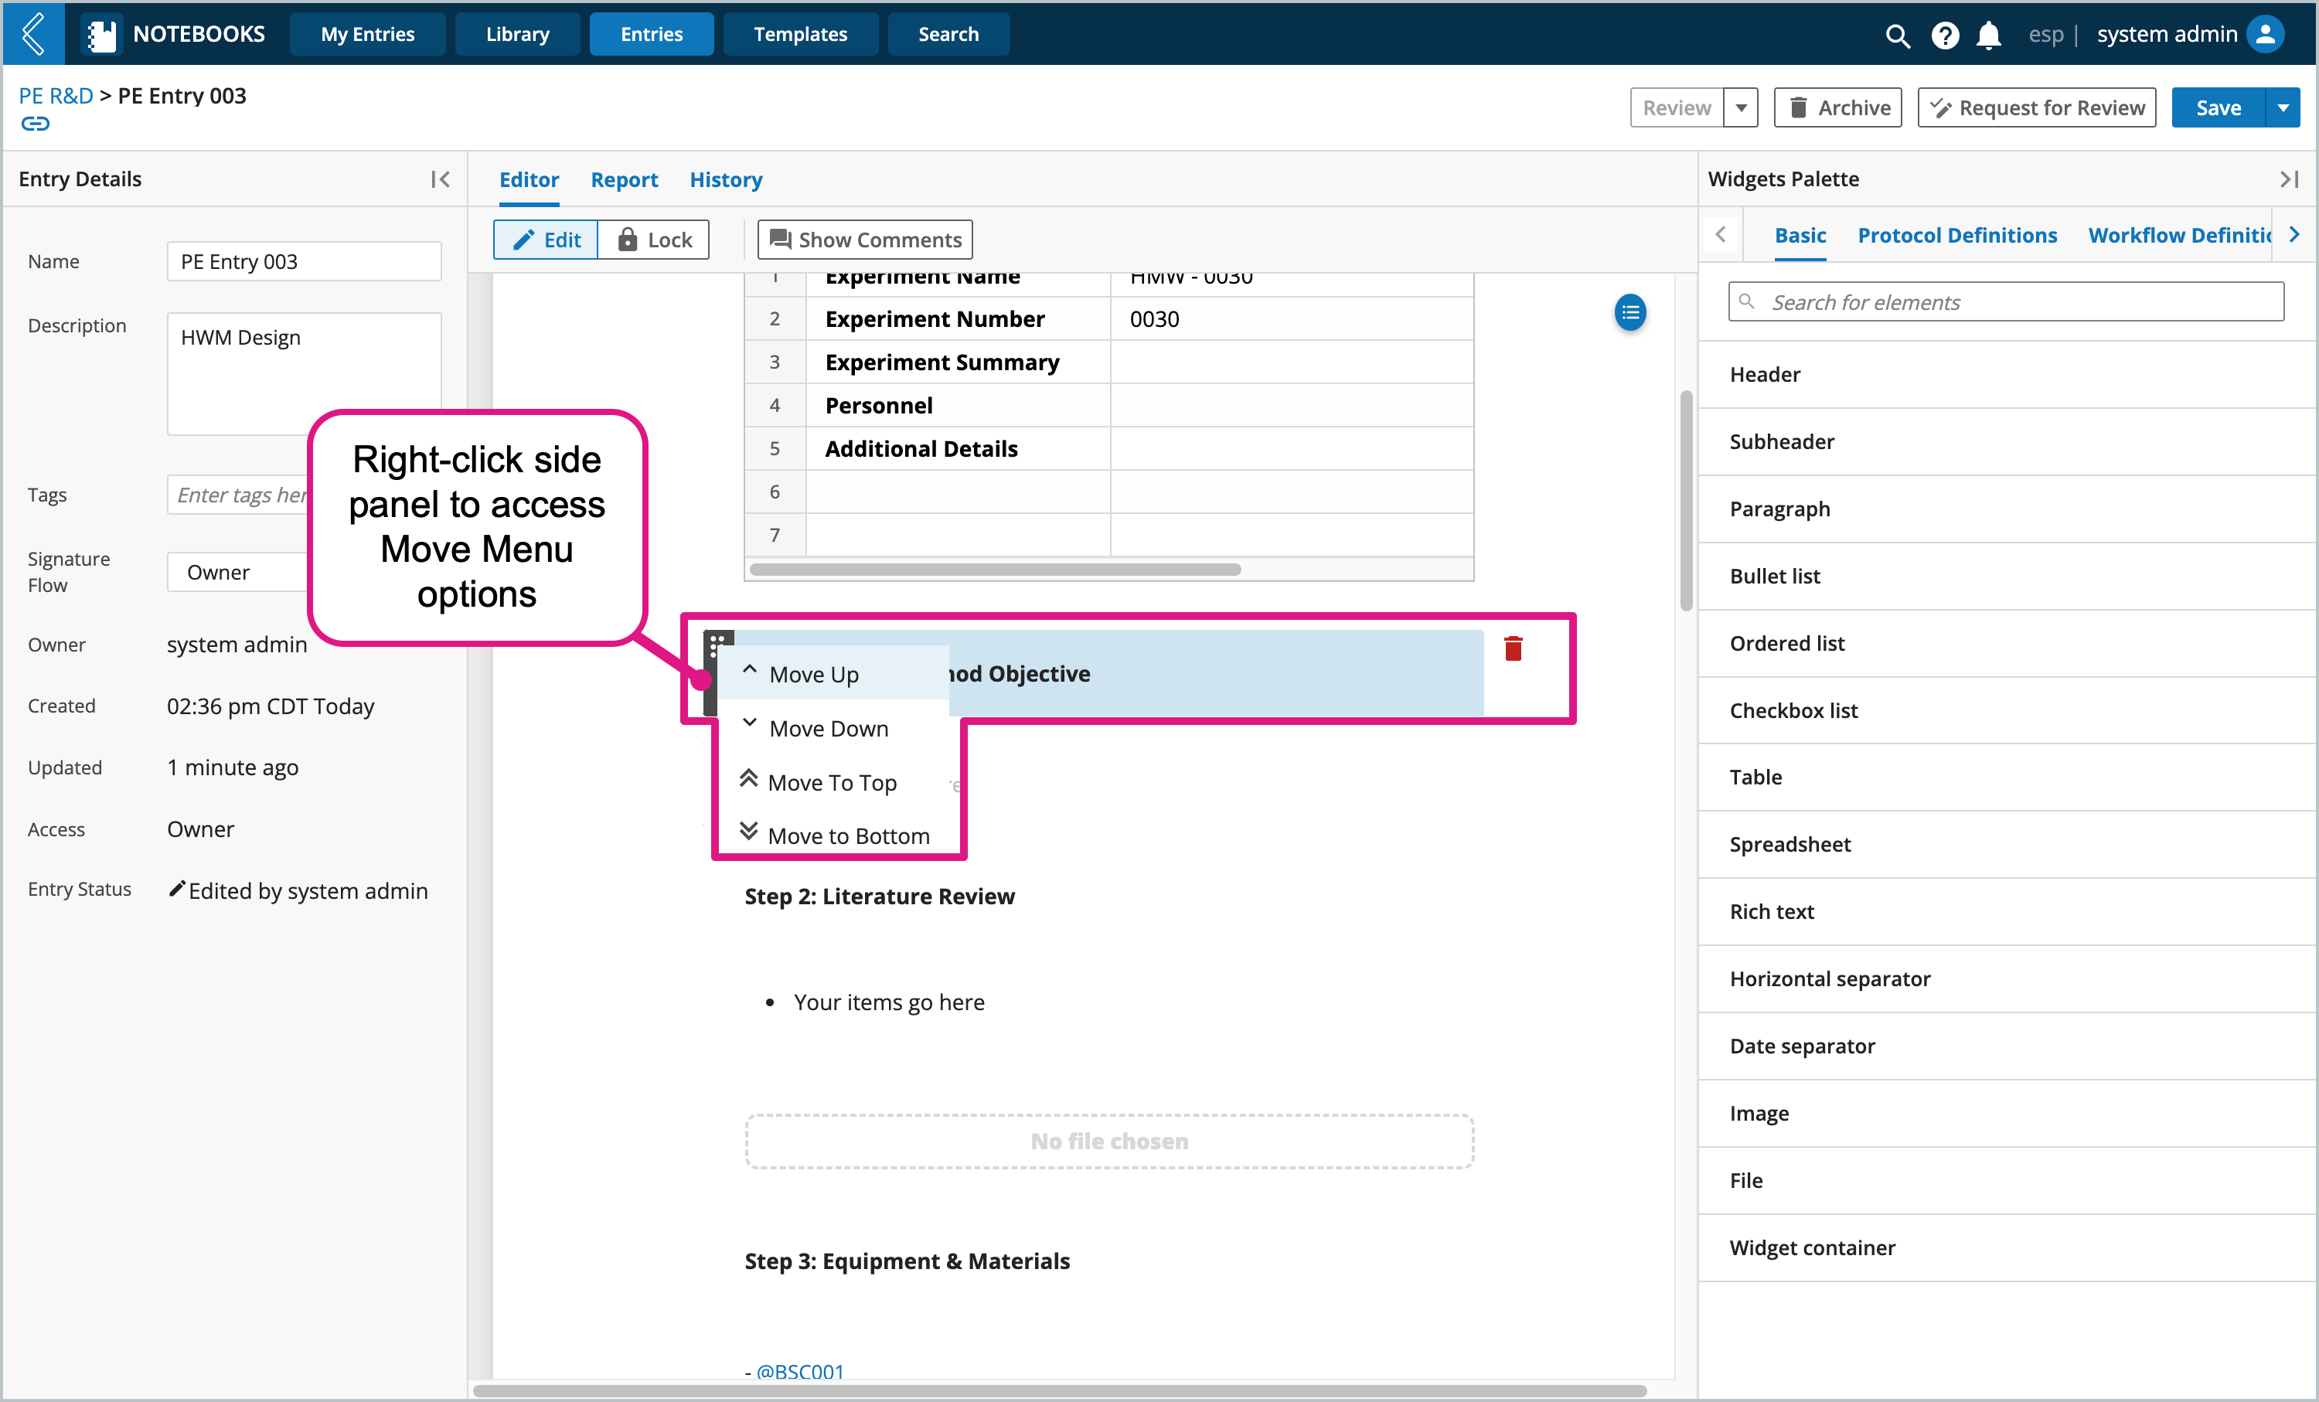Viewport: 2319px width, 1402px height.
Task: Collapse the Entry Details panel
Action: [x=440, y=179]
